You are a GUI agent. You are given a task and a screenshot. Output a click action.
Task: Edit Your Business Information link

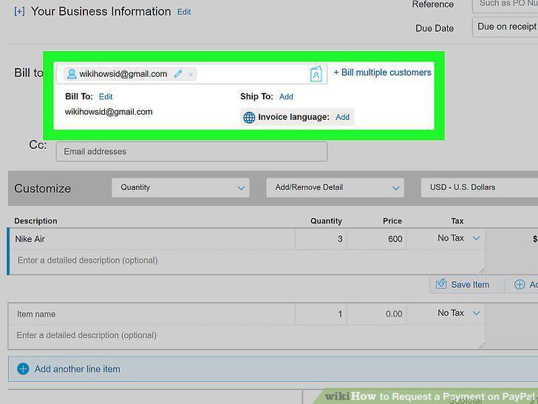coord(184,12)
